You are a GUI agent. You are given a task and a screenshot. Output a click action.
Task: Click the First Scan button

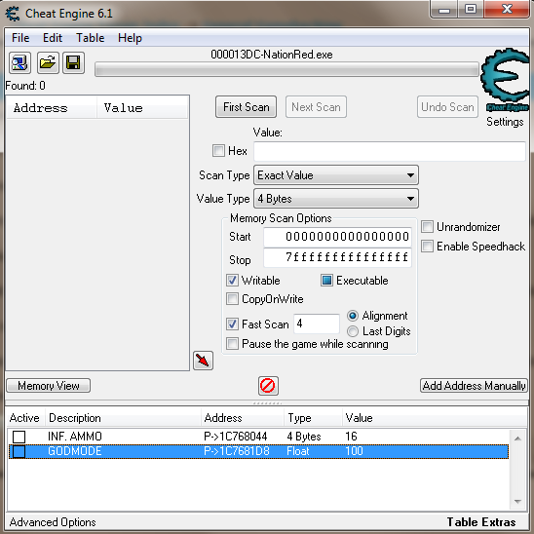246,107
